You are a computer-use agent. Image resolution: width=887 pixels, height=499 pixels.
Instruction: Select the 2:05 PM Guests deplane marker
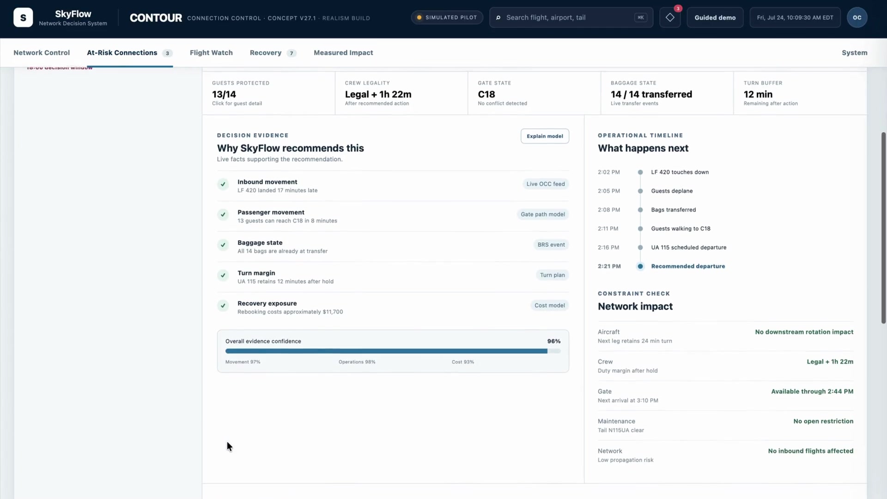pyautogui.click(x=640, y=191)
